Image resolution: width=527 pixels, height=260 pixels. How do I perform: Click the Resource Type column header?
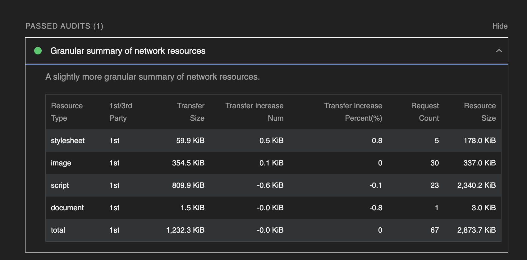66,112
